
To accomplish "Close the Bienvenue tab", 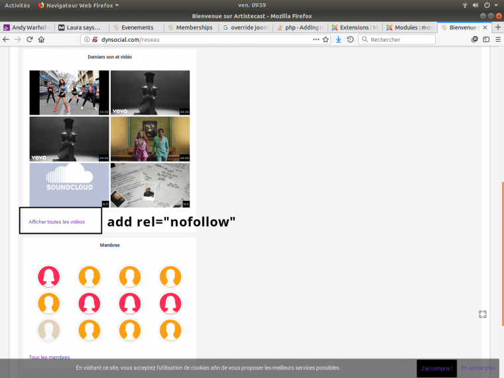I will (485, 28).
